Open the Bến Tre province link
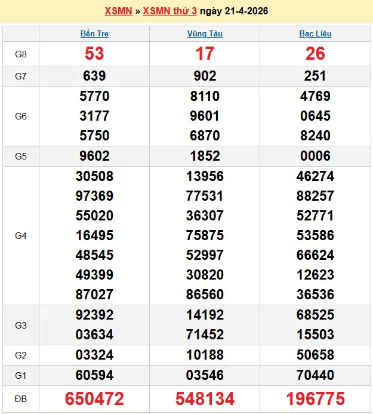 pyautogui.click(x=94, y=34)
